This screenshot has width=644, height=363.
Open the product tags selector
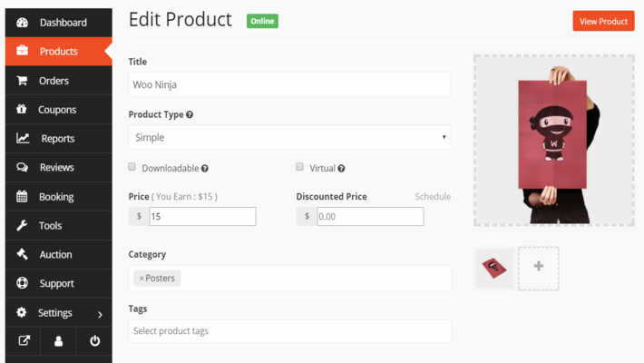pos(289,330)
